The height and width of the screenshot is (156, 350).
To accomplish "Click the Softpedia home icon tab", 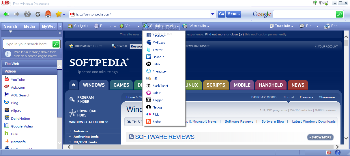I will pyautogui.click(x=74, y=85).
